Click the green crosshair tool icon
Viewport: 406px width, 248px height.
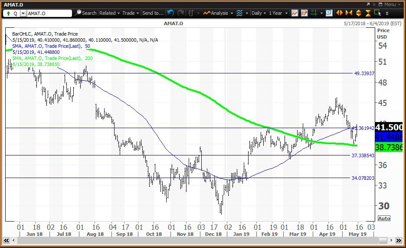314,13
